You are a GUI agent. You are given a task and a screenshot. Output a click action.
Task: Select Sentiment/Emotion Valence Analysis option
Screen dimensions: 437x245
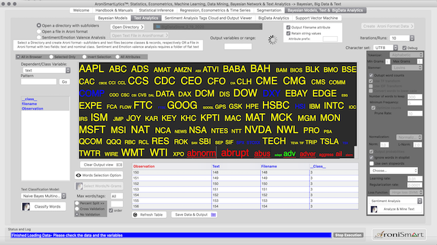[x=39, y=37]
